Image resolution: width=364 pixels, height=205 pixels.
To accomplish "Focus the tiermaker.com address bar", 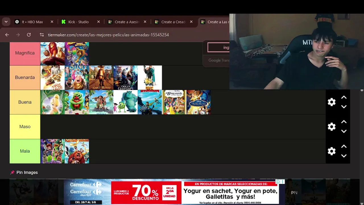I will click(108, 35).
